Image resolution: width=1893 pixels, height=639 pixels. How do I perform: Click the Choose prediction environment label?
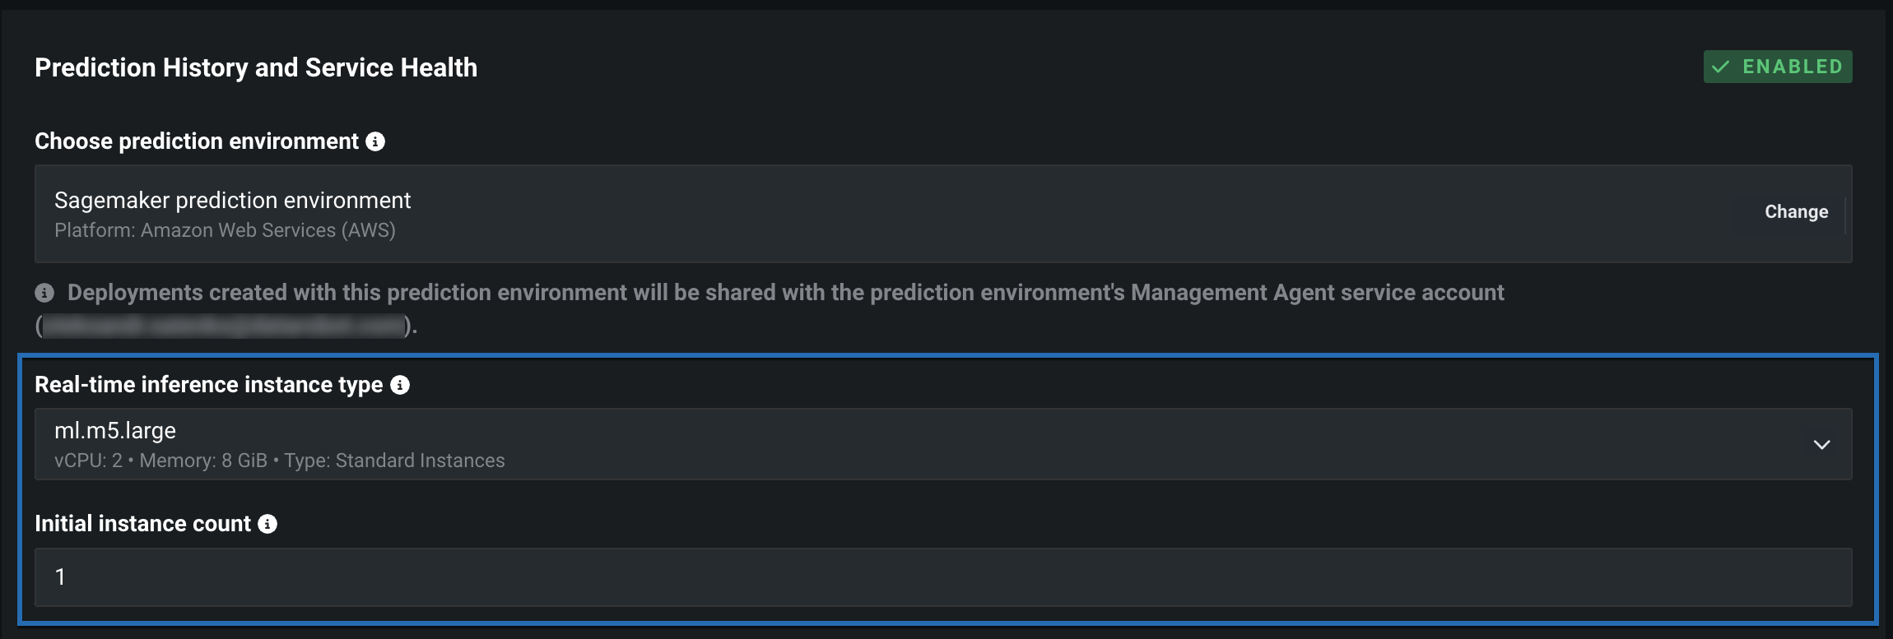pyautogui.click(x=197, y=141)
